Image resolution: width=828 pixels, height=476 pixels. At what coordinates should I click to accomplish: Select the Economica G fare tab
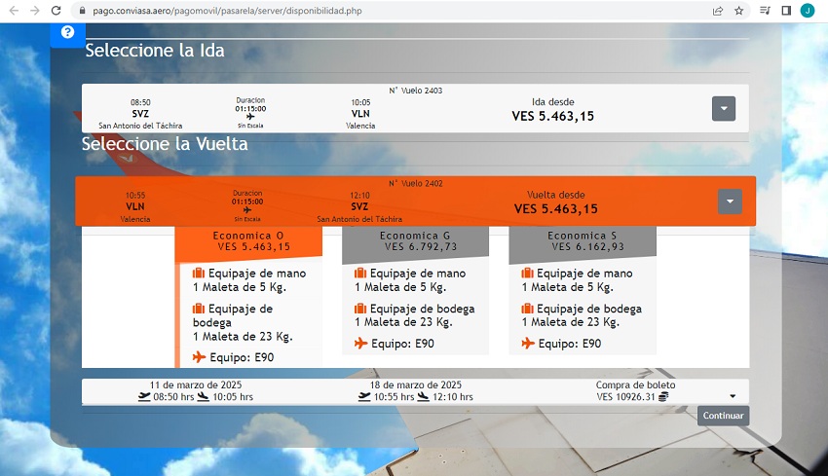coord(415,241)
